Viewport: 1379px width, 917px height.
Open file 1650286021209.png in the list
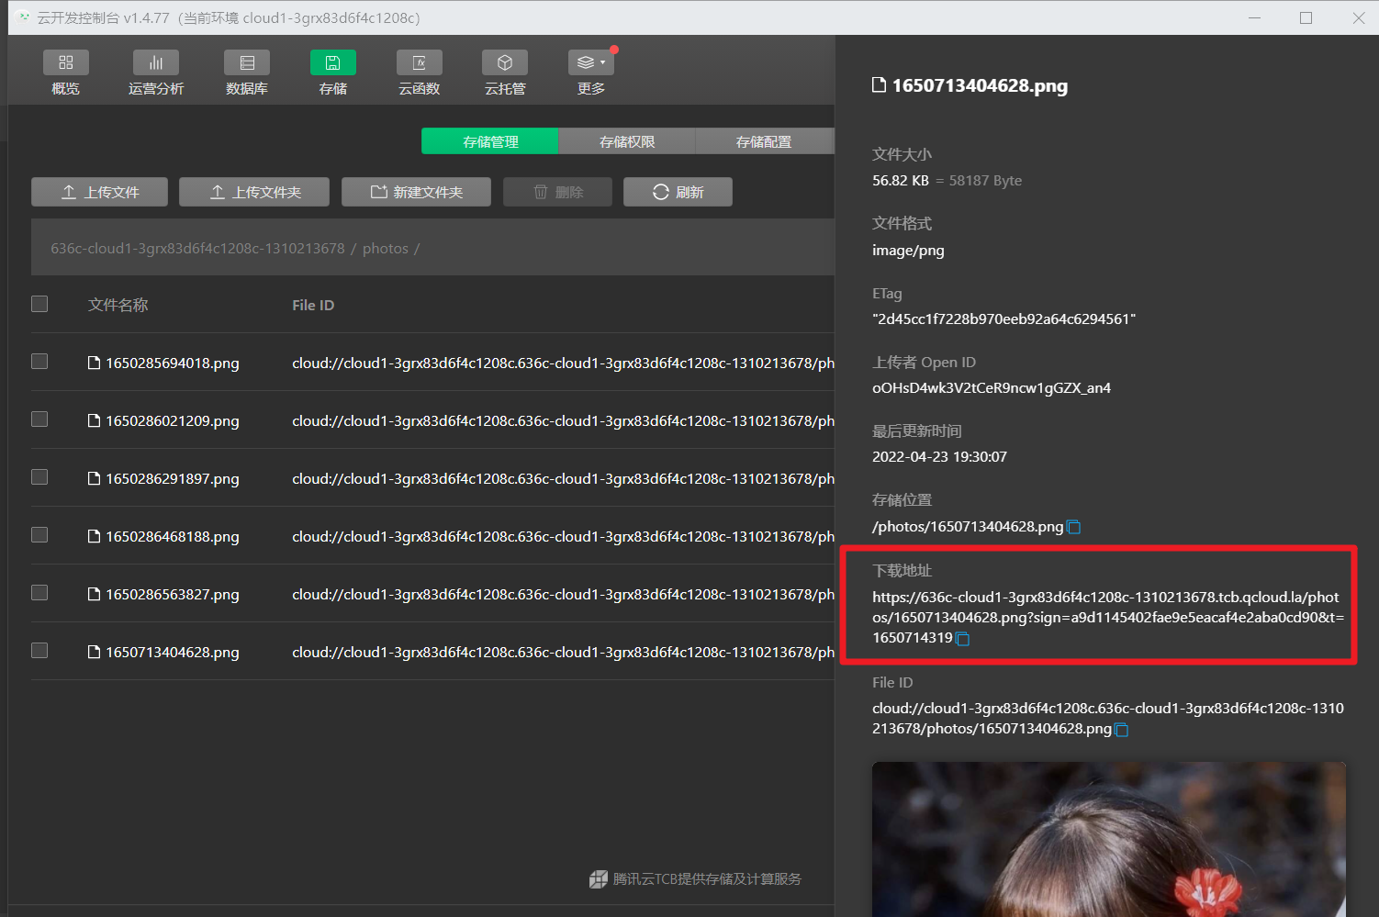[172, 421]
